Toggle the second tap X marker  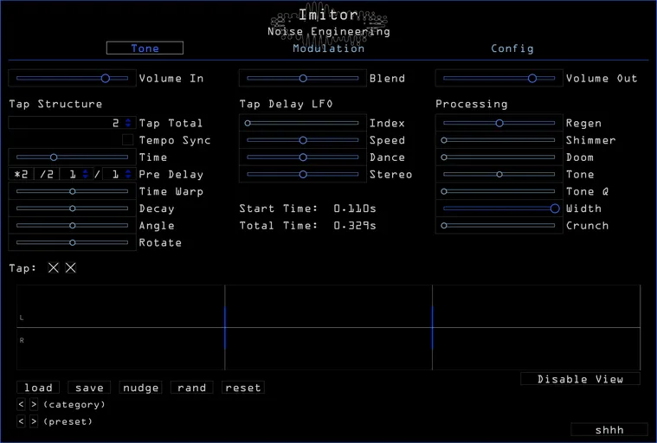coord(71,268)
